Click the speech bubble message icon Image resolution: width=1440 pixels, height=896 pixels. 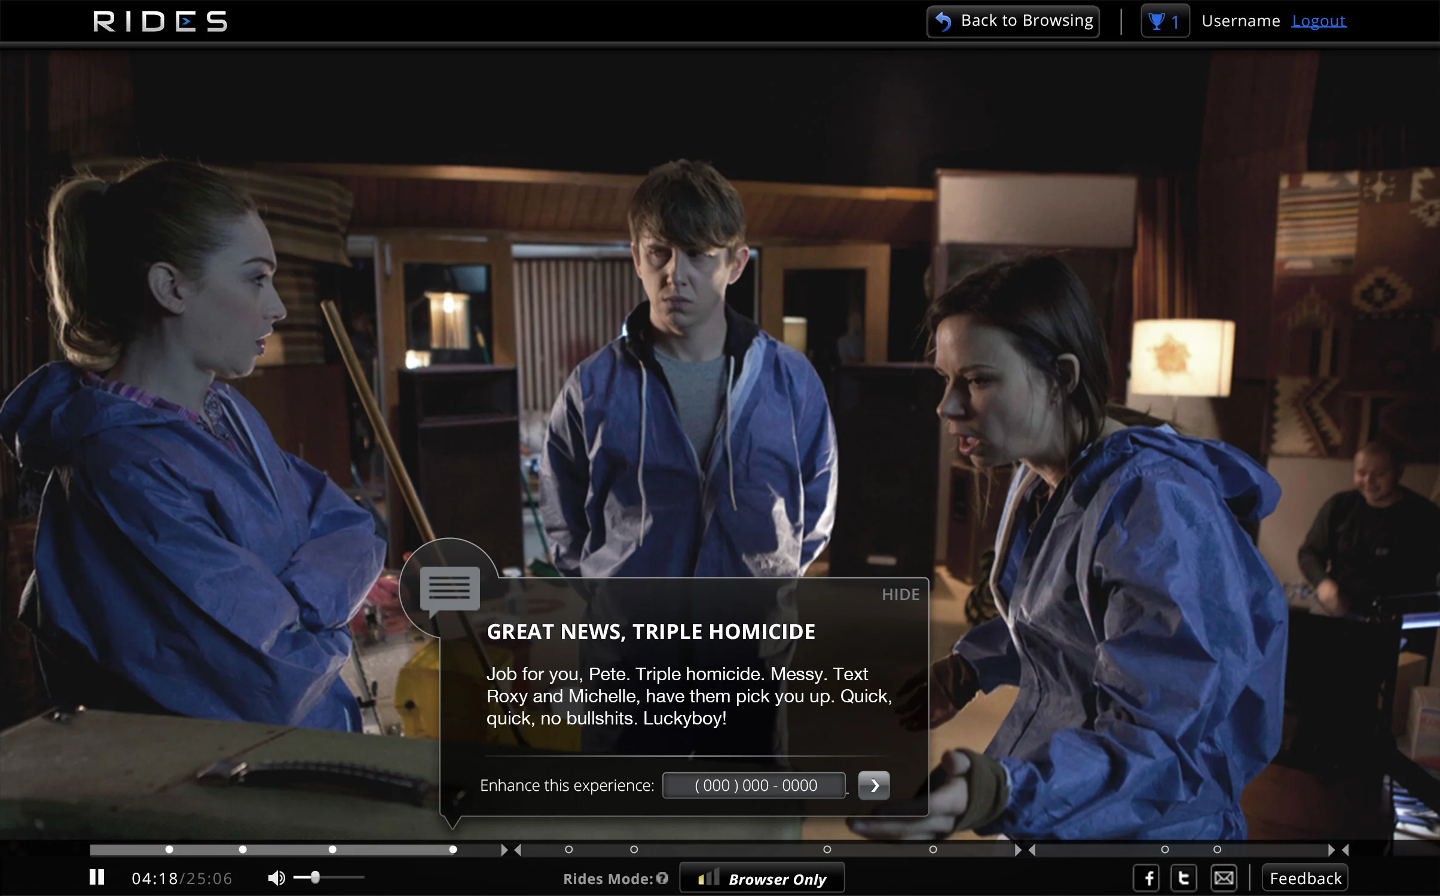[450, 591]
